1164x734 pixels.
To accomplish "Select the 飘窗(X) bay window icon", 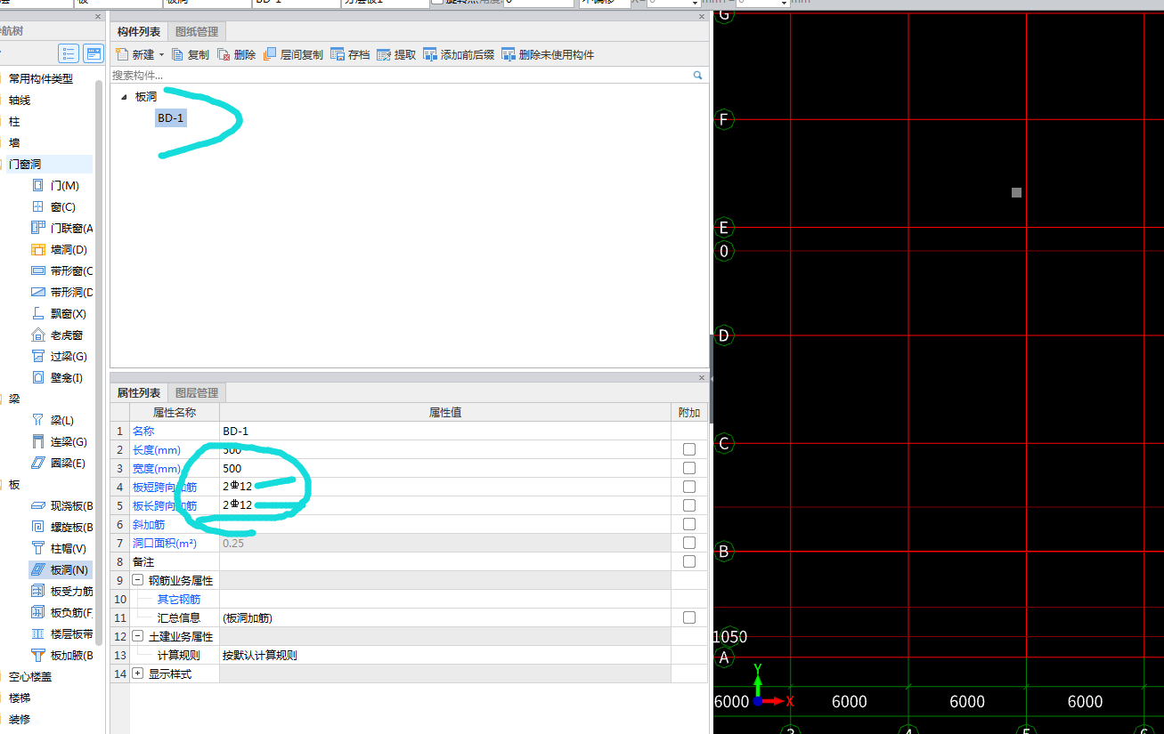I will point(37,313).
